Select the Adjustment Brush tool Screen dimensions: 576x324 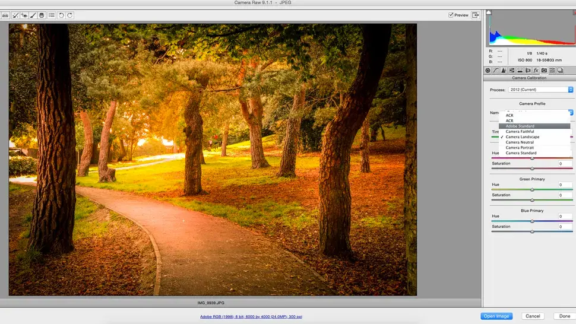(x=33, y=15)
